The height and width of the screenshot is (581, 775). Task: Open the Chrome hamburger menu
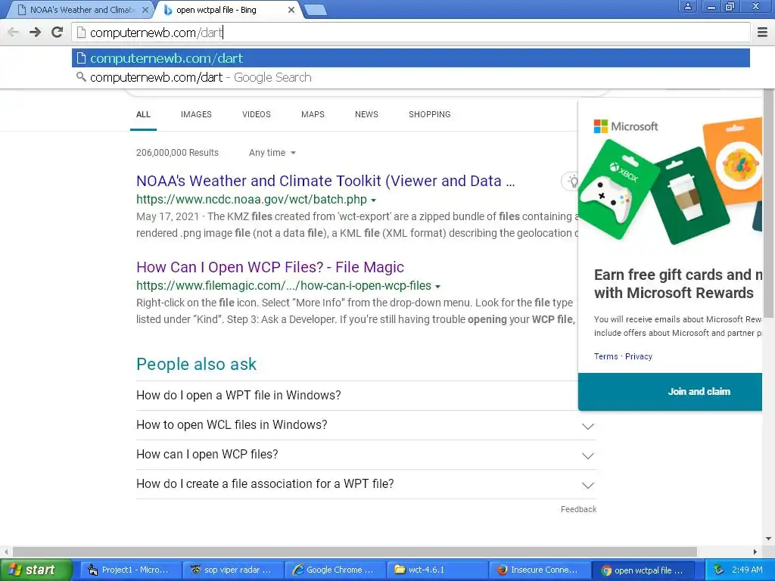point(763,33)
